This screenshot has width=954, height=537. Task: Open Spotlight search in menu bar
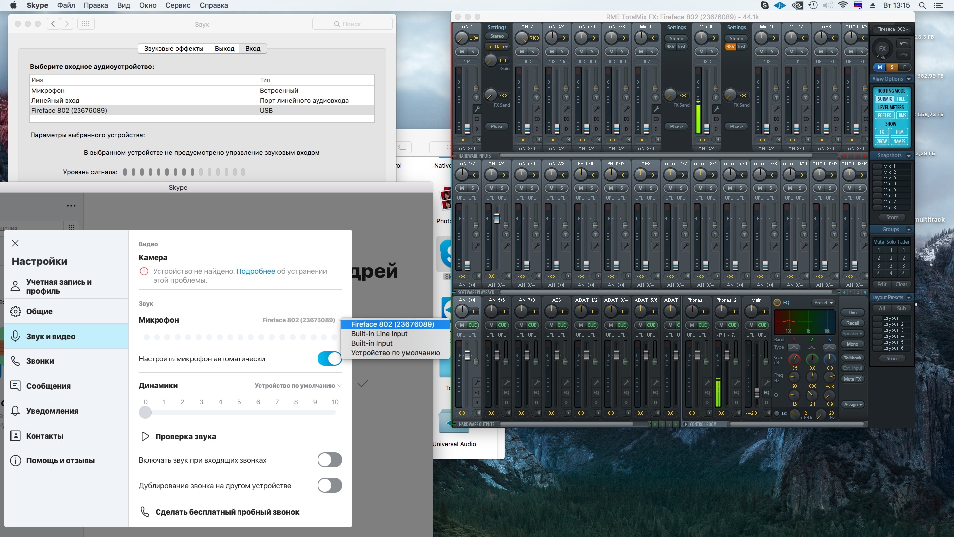click(x=922, y=5)
